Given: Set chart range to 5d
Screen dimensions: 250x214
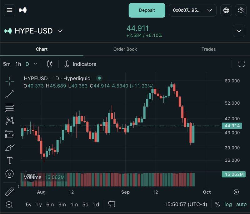Looking at the screenshot, I should (85, 205).
